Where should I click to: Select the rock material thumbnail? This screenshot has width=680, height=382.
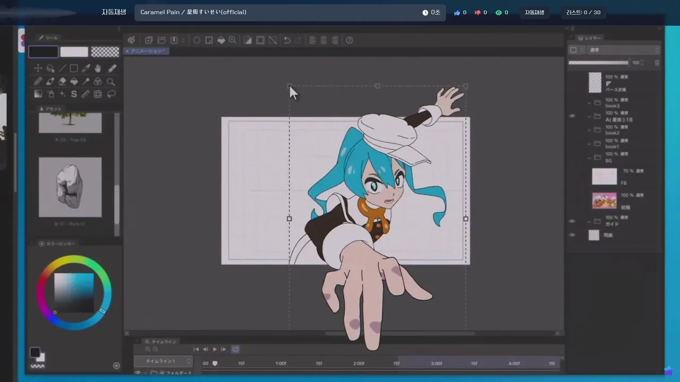tap(70, 187)
